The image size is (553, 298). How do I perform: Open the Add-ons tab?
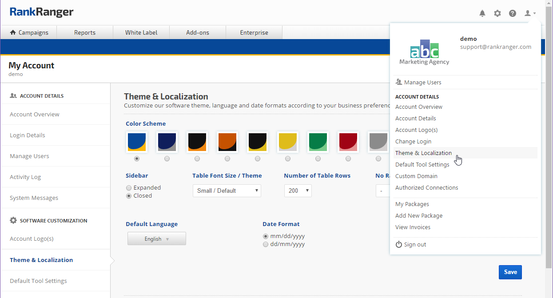(198, 32)
